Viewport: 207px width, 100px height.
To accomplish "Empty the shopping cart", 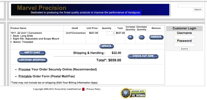I will point(32,53).
